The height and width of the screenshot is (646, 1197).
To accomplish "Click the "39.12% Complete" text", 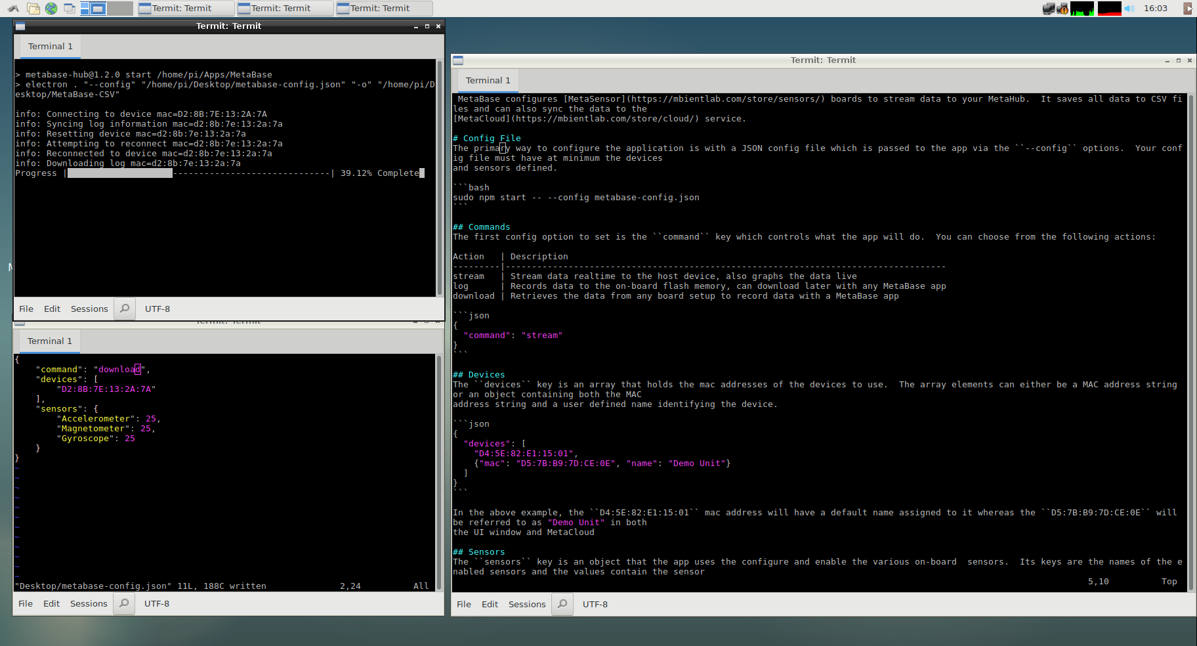I will click(379, 173).
